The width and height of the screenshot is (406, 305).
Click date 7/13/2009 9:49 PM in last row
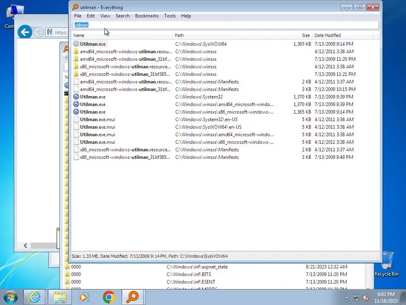click(334, 157)
